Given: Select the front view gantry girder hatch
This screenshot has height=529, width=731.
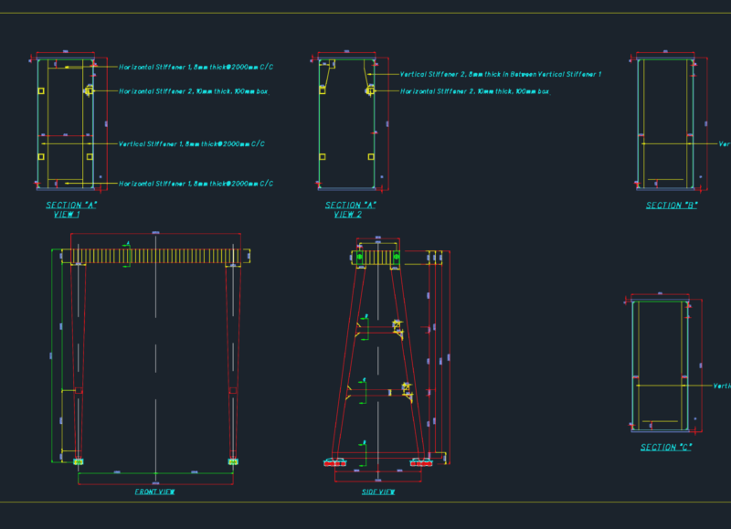Looking at the screenshot, I should (x=155, y=256).
